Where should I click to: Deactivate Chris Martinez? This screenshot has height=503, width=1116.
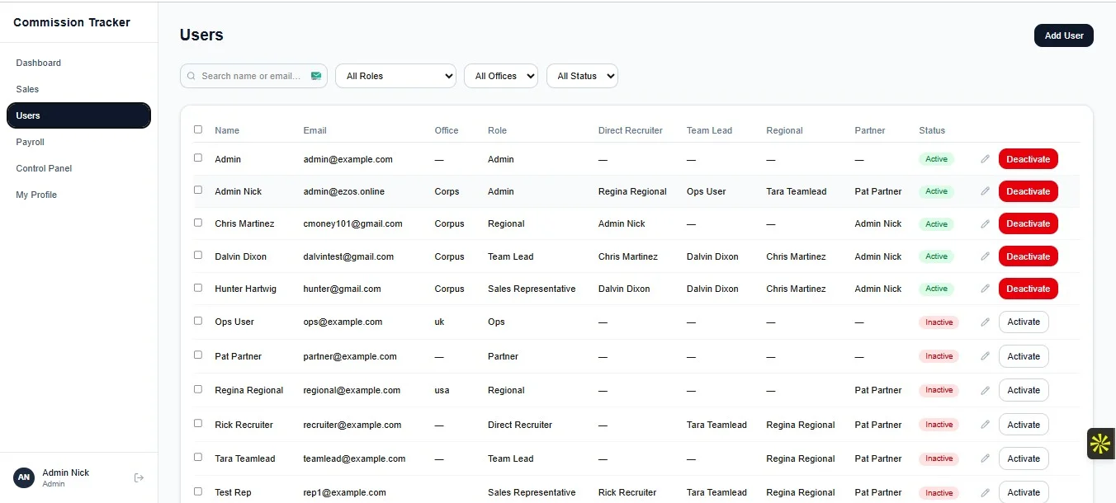point(1028,223)
